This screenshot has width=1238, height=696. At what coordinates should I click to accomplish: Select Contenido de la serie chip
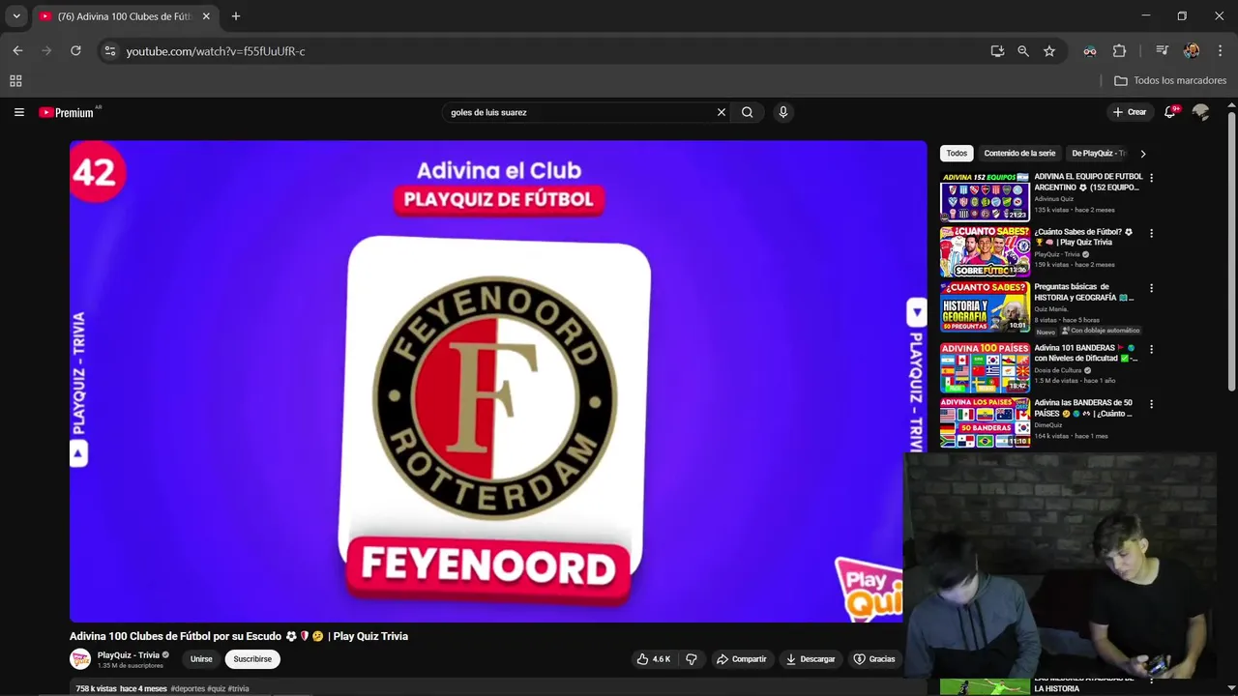(x=1019, y=153)
